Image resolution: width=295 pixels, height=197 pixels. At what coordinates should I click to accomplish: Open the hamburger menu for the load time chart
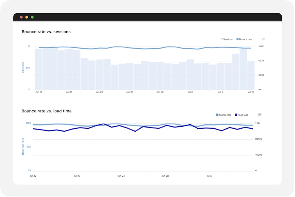[x=259, y=115]
